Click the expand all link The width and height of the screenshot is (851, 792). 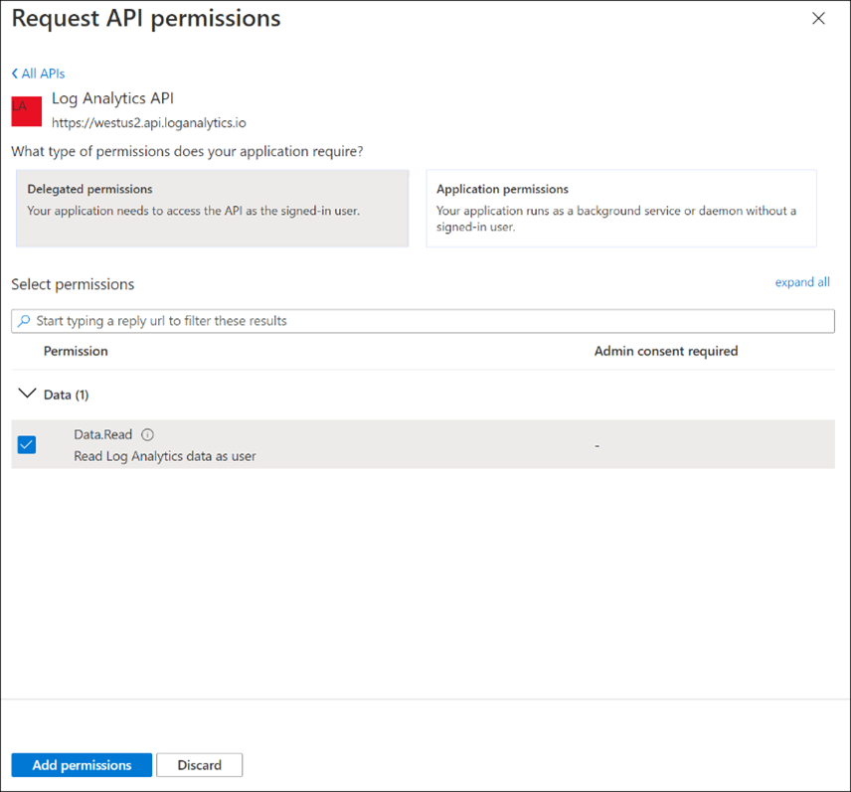click(x=801, y=282)
